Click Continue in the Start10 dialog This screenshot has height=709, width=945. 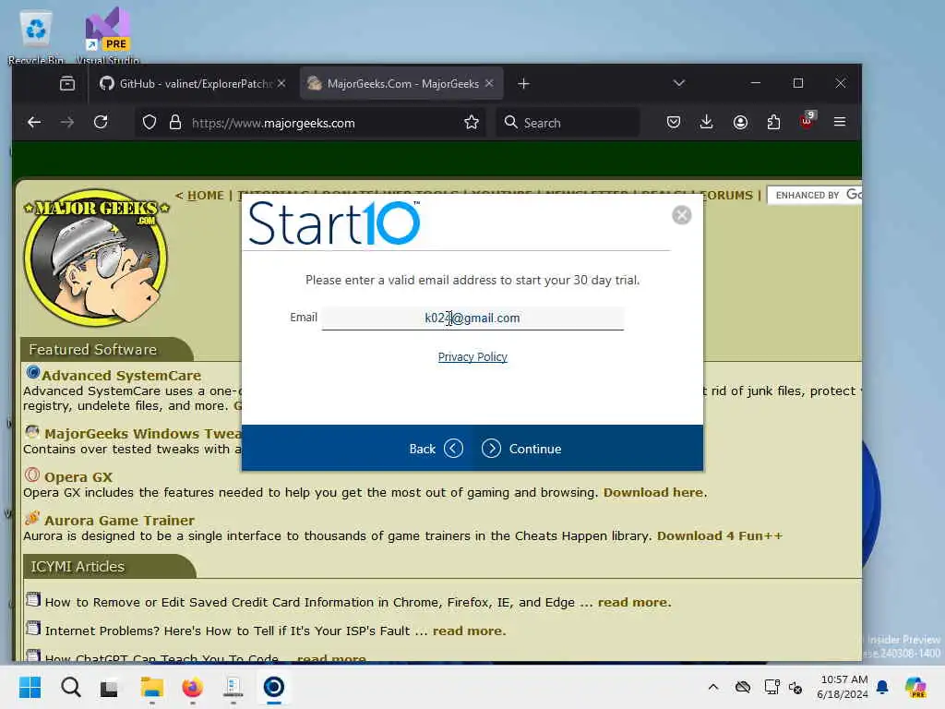click(x=521, y=449)
